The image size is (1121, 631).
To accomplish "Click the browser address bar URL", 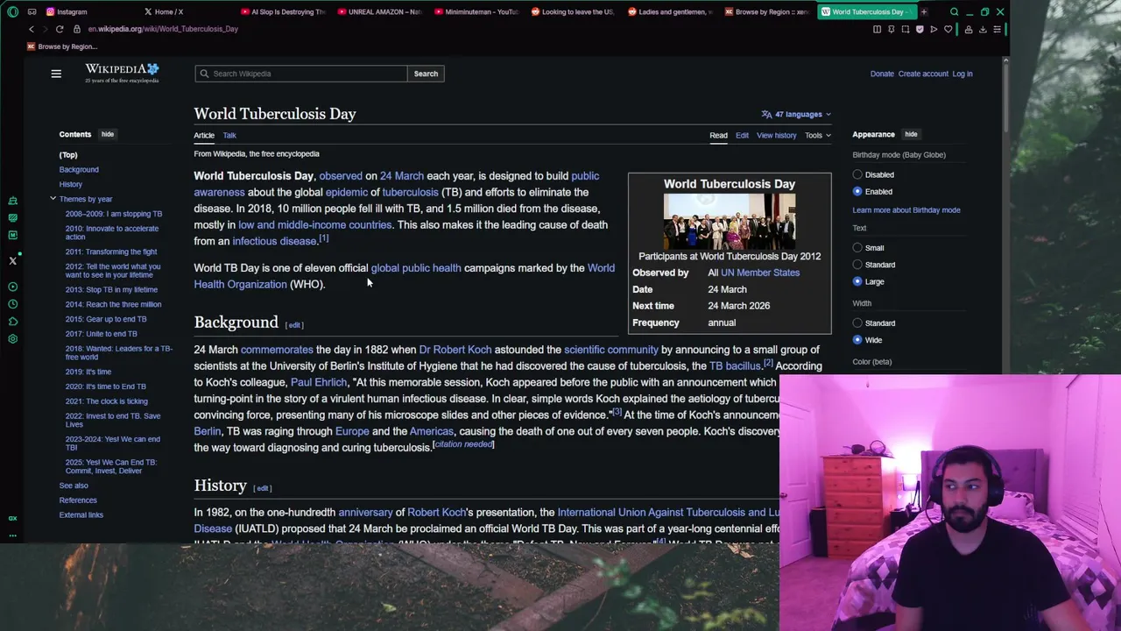I will point(163,29).
